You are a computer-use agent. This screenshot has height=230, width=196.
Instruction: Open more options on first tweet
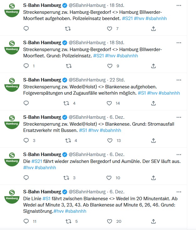click(x=179, y=6)
